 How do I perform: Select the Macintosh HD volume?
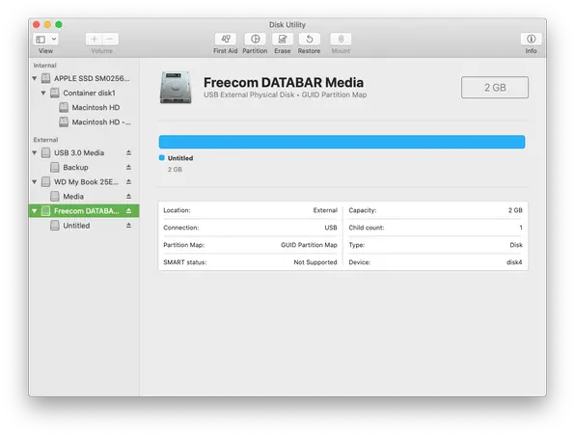[84, 108]
